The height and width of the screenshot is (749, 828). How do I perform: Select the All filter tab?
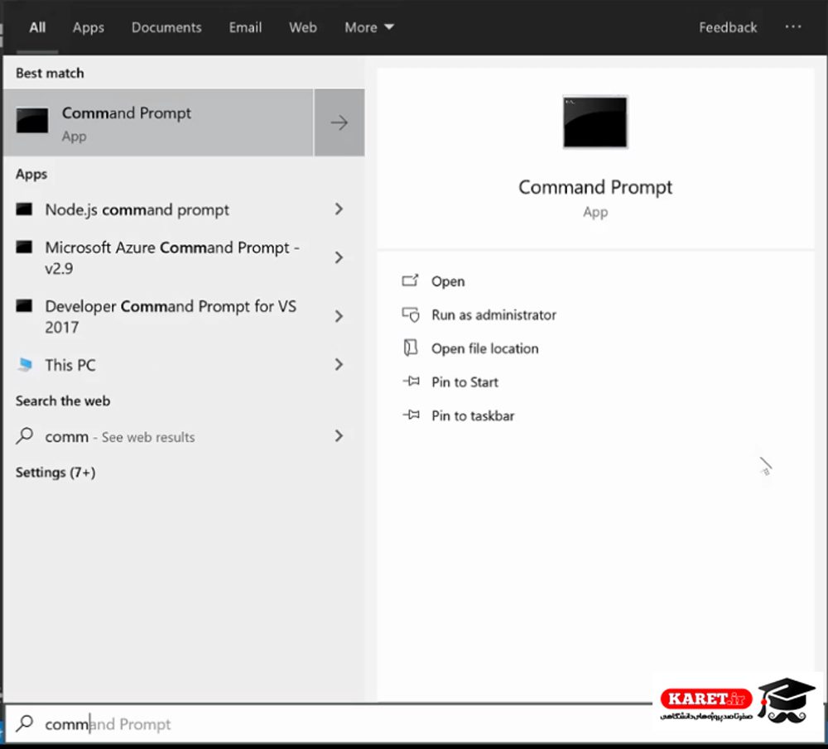(37, 27)
